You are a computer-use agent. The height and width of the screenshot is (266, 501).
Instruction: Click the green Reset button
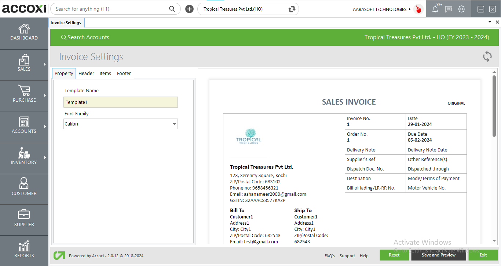394,255
